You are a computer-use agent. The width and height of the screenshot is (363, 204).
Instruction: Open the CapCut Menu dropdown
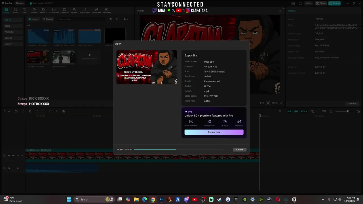pyautogui.click(x=20, y=3)
